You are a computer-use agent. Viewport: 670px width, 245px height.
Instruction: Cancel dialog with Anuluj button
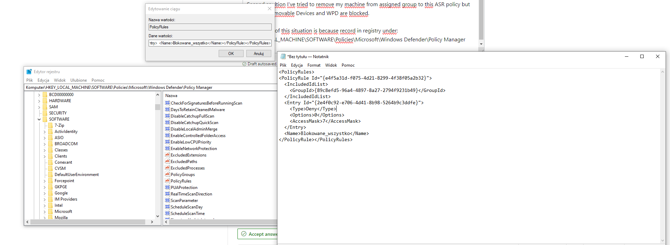pos(259,54)
